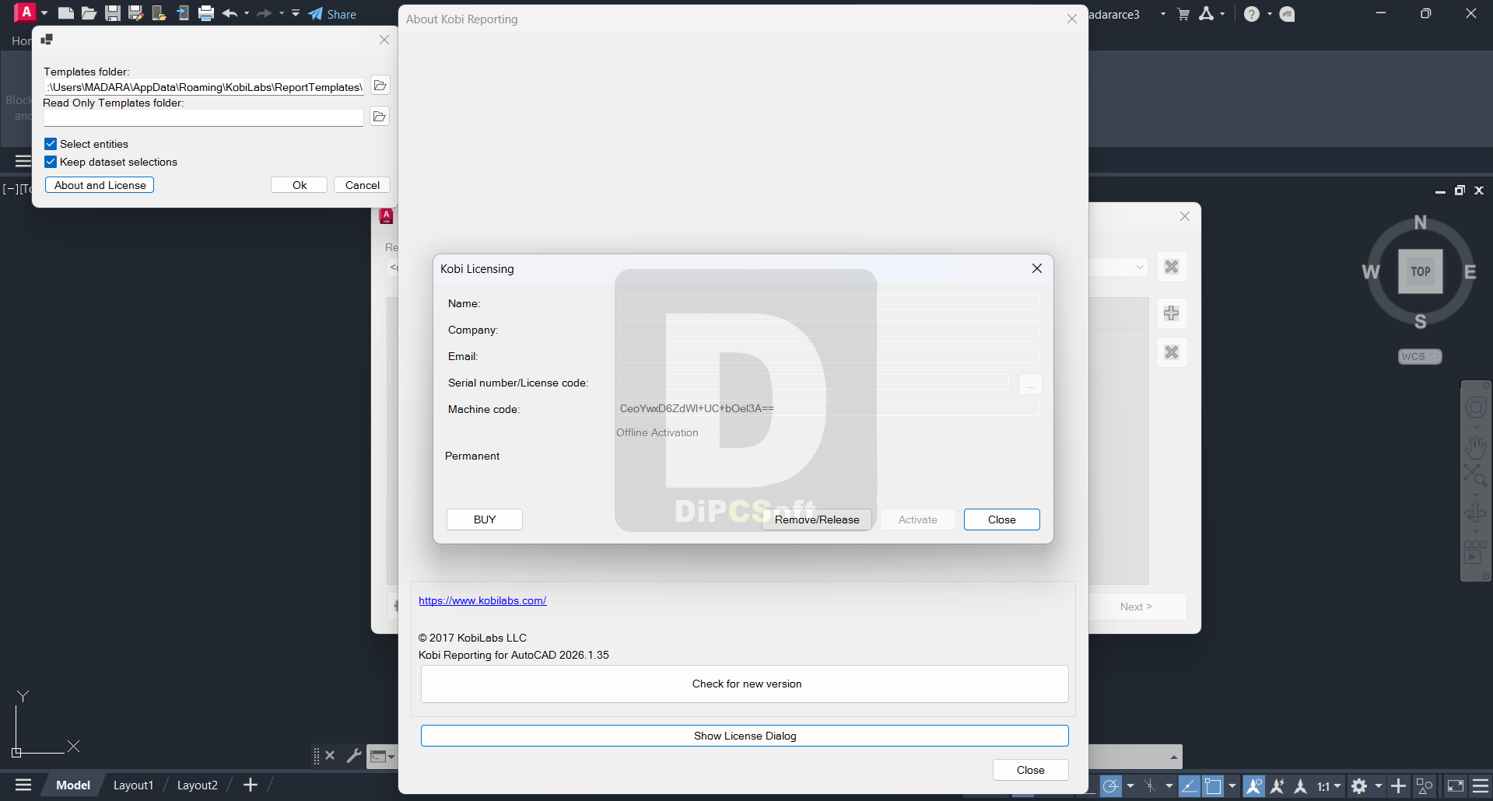
Task: Click the Orbit navigation icon
Action: [x=1476, y=513]
